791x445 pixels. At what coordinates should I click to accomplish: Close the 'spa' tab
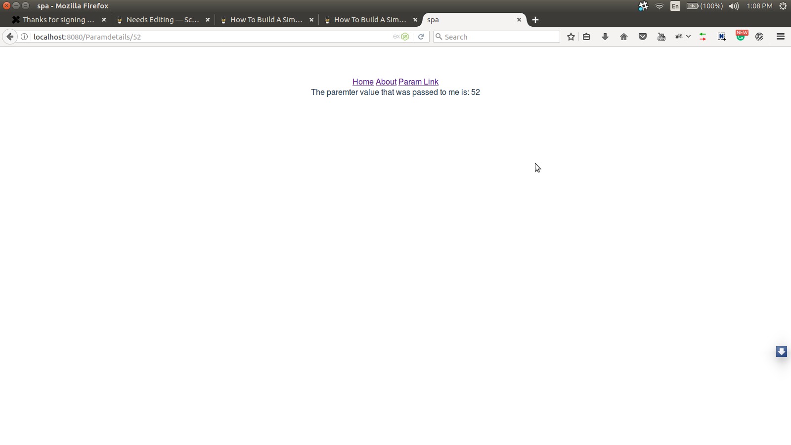(x=519, y=20)
